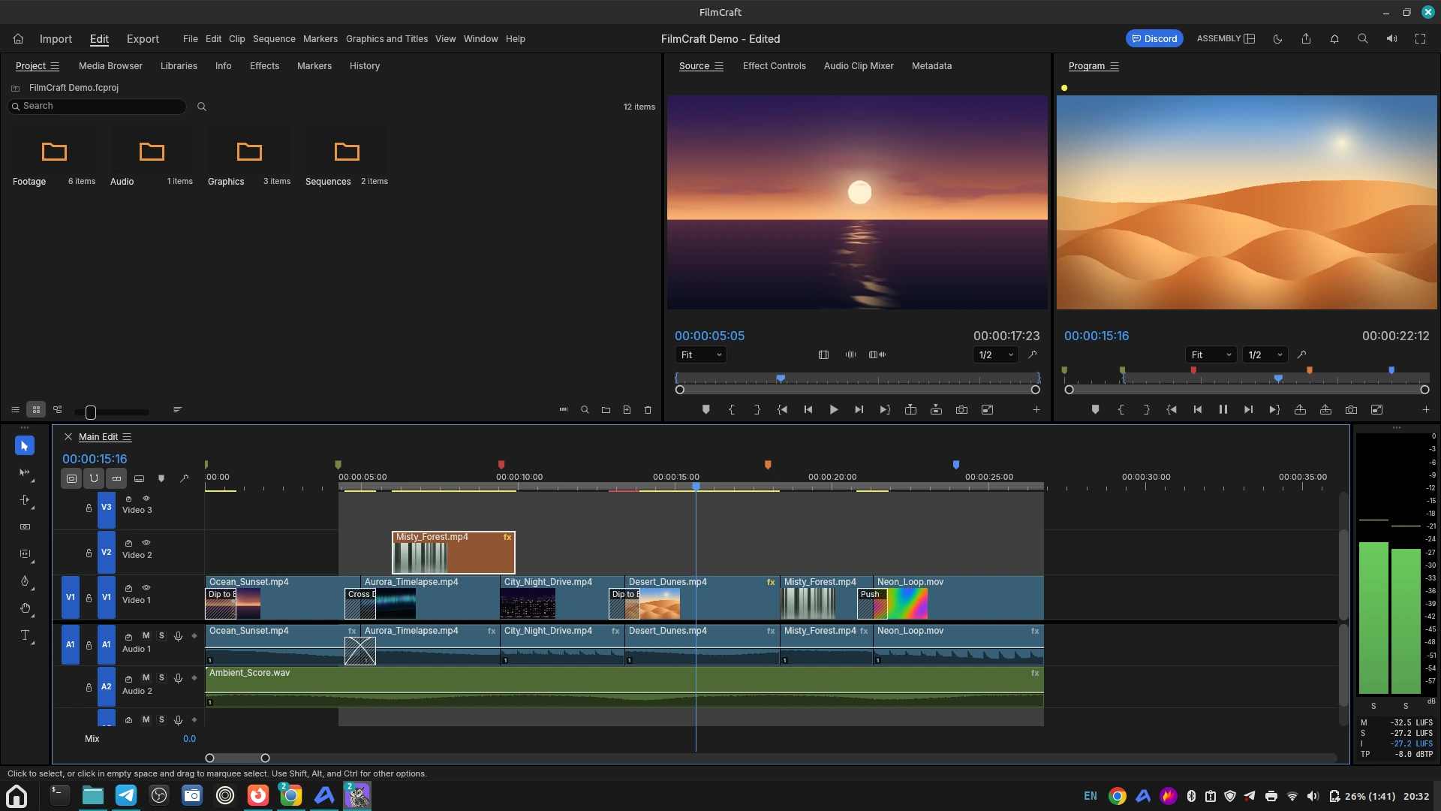Screen dimensions: 1441x811
Task: Click the Home icon in top bar
Action: point(18,39)
